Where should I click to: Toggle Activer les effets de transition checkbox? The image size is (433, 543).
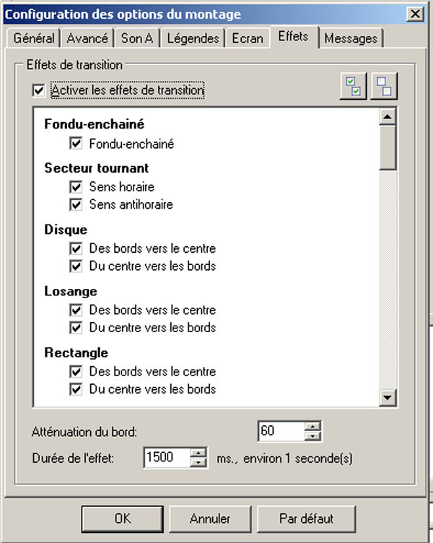point(38,91)
